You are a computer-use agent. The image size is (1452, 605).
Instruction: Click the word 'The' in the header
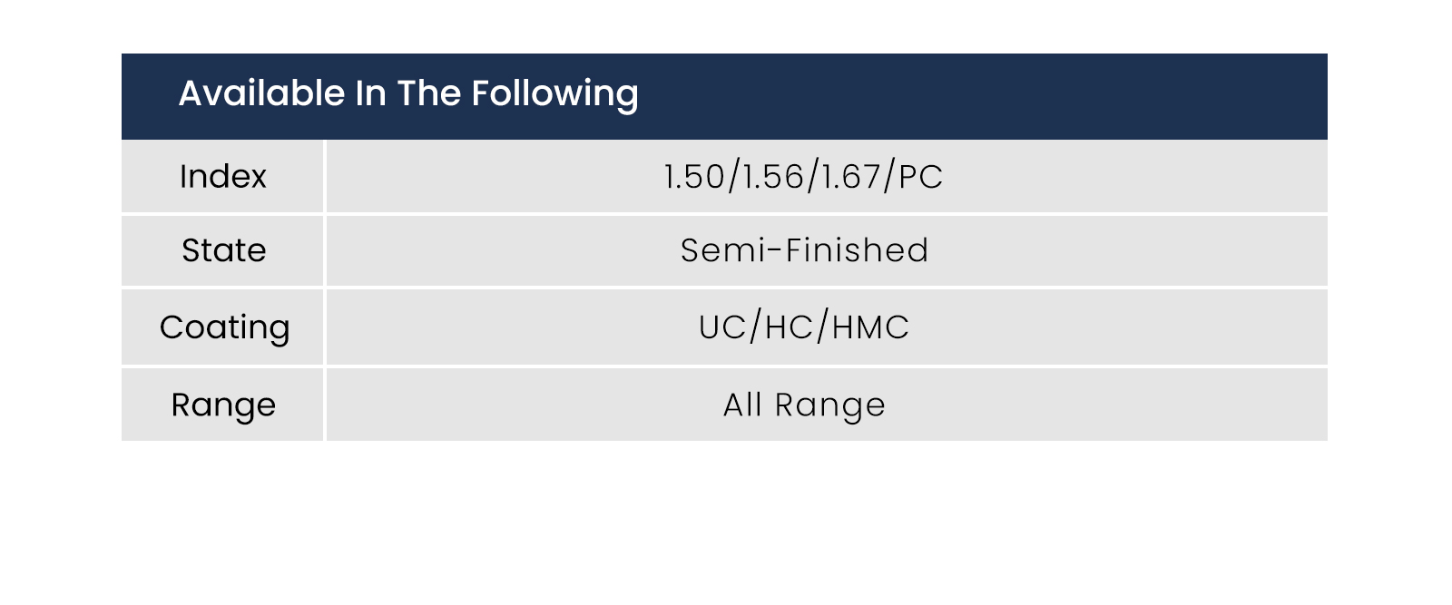click(x=429, y=93)
